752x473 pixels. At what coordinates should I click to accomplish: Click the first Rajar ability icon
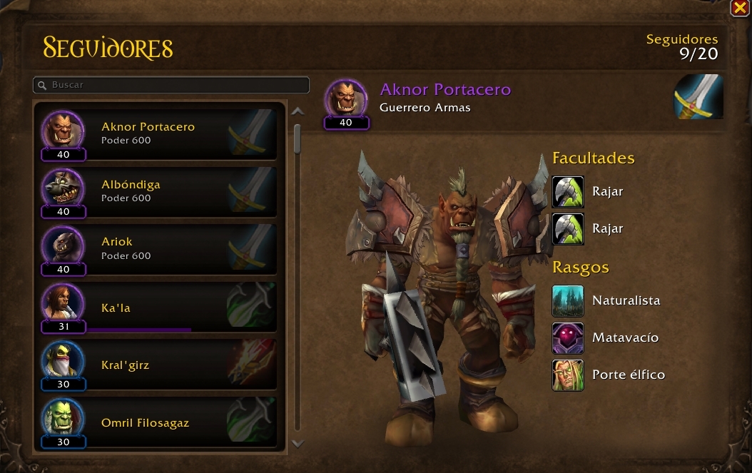coord(568,191)
